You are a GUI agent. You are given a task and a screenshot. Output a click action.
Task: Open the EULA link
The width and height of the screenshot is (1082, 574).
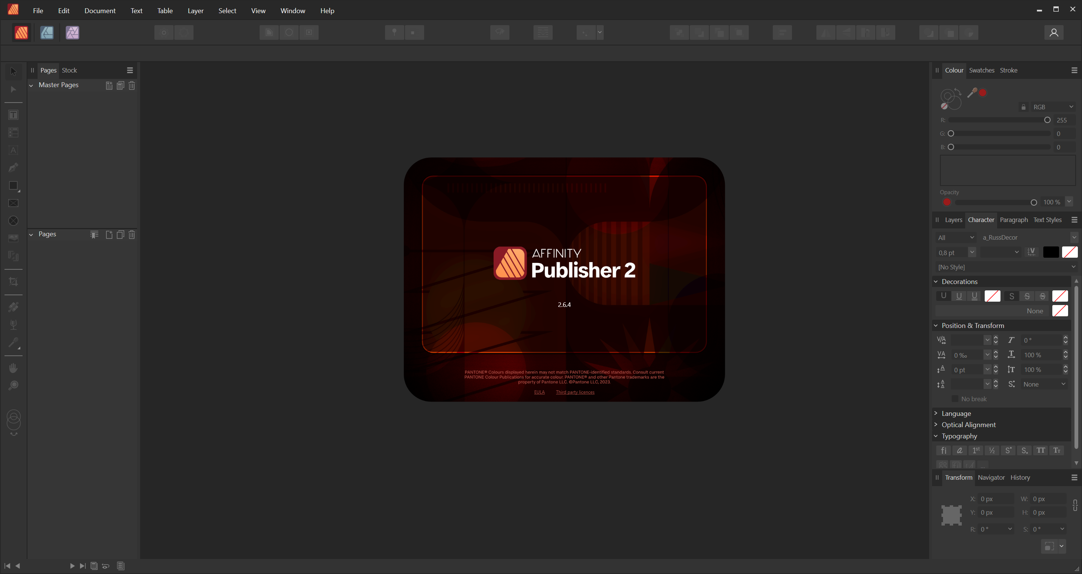click(x=539, y=392)
